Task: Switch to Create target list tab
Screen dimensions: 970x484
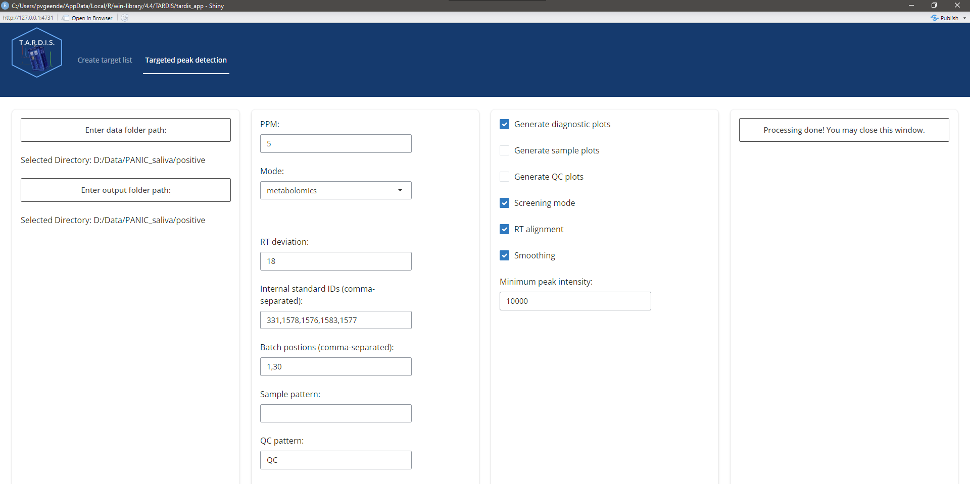Action: (105, 60)
